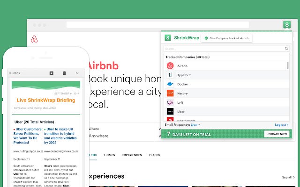Click www.cleanenergynews.co.uk source text
The height and width of the screenshot is (187, 300).
pyautogui.click(x=61, y=151)
